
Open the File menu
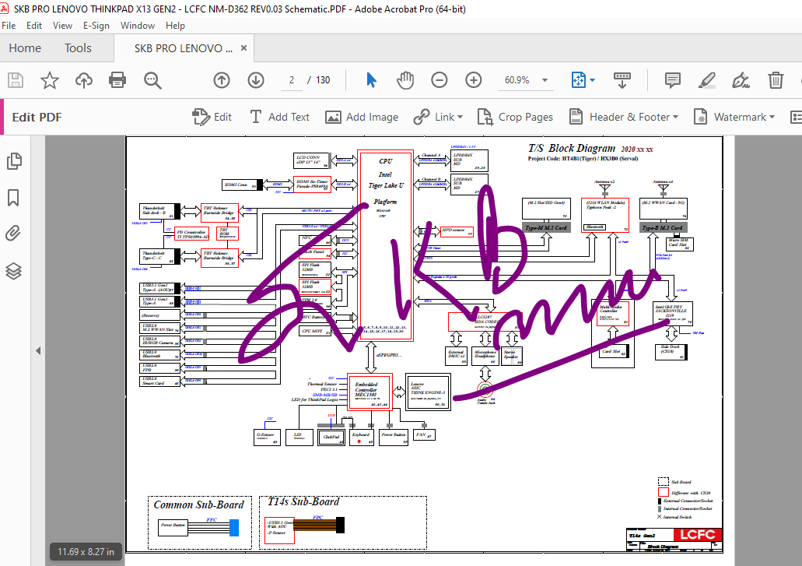pos(9,26)
